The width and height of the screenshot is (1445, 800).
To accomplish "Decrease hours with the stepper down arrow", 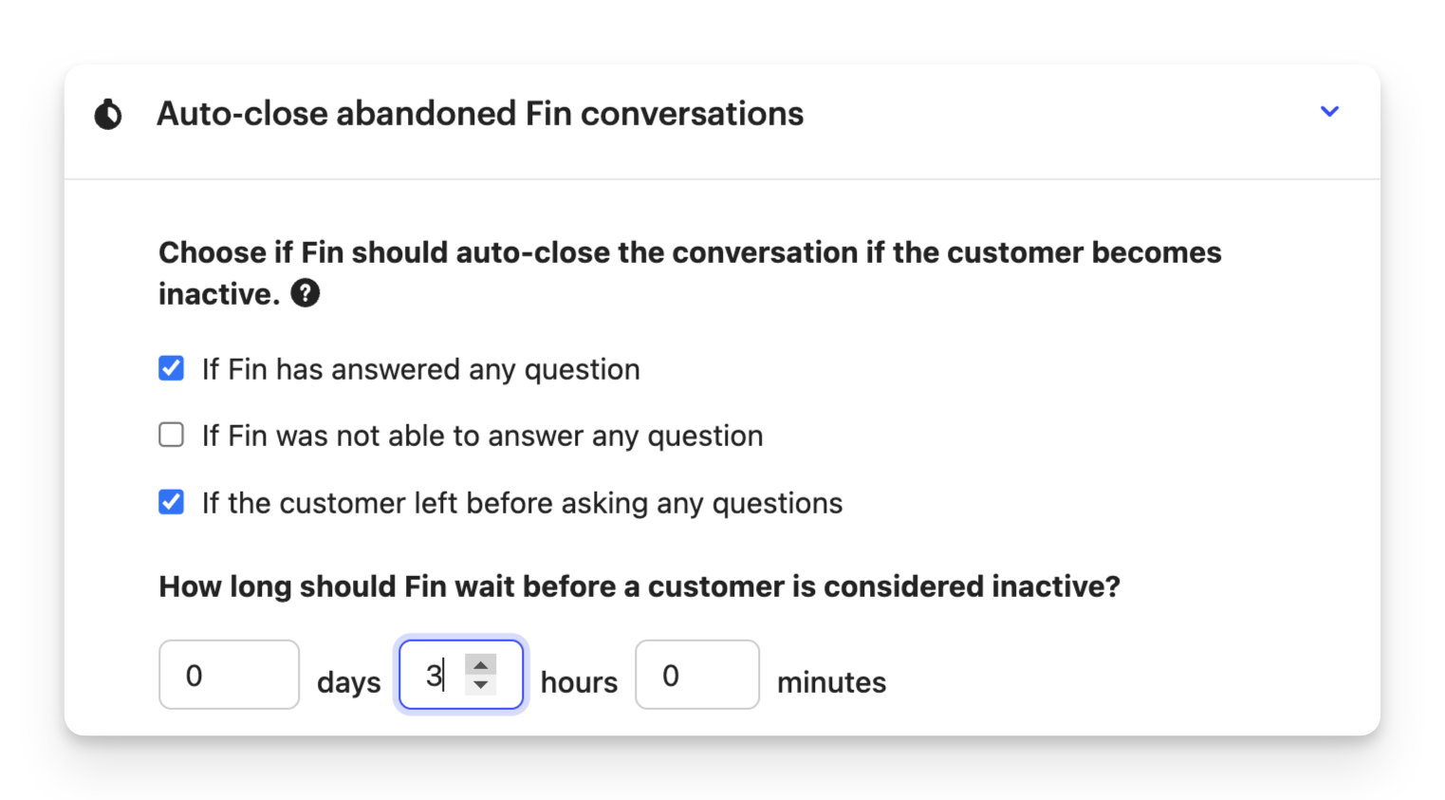I will tap(481, 685).
